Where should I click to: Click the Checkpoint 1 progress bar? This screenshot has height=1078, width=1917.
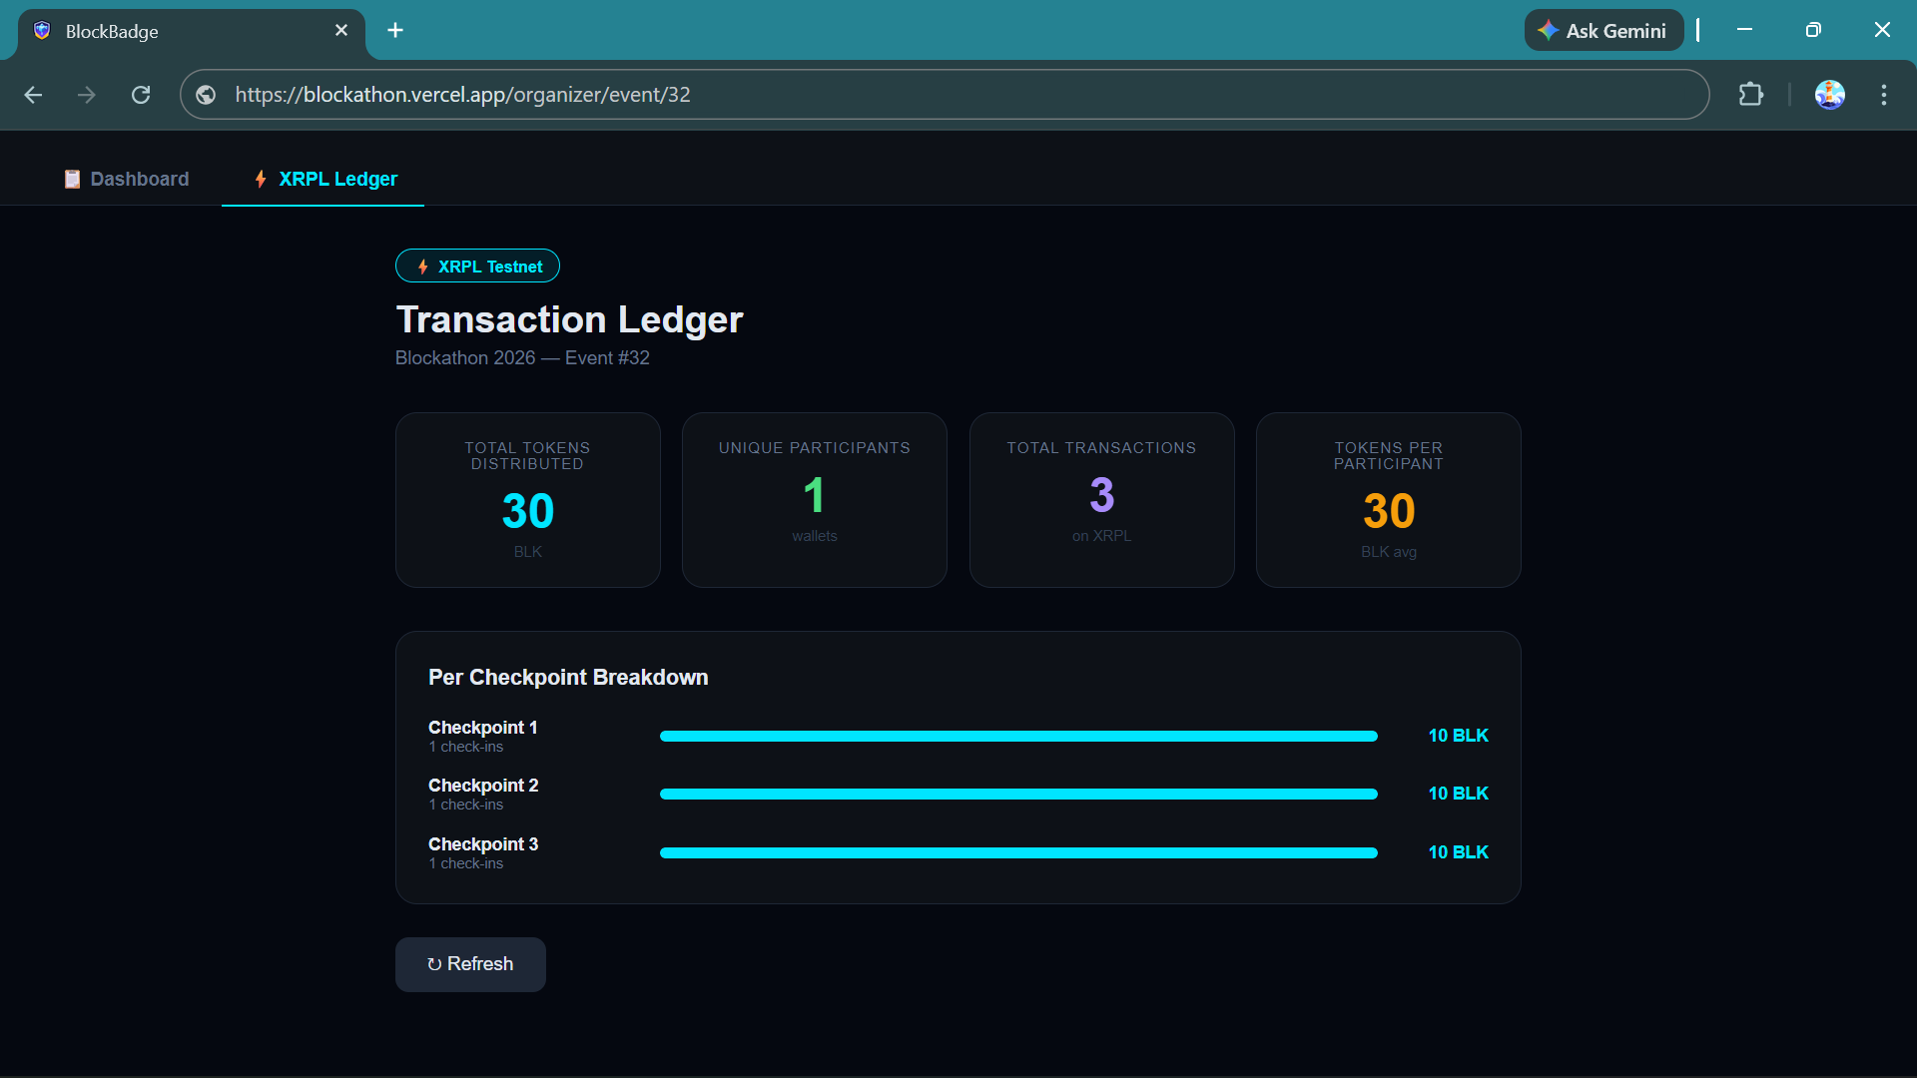(1017, 736)
